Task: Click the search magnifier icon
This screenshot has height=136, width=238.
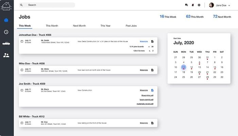Action: pyautogui.click(x=21, y=5)
